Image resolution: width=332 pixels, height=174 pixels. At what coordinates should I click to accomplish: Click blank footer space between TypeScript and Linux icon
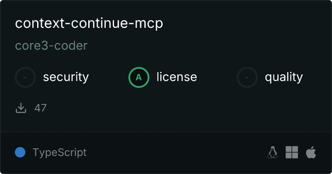tap(177, 152)
